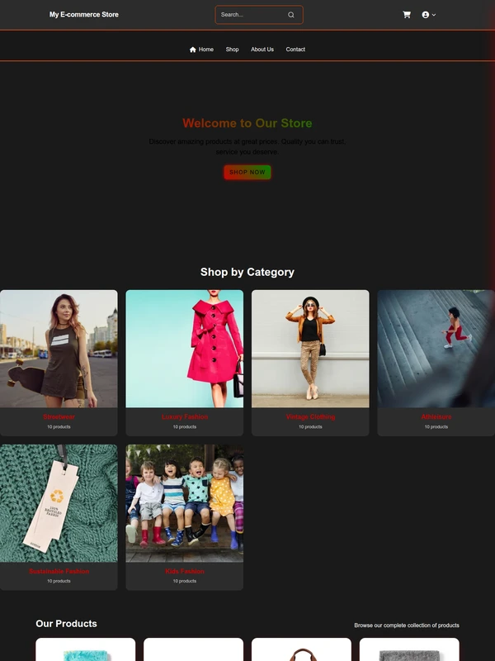The height and width of the screenshot is (661, 495).
Task: Click the My E-commerce Store logo text
Action: 84,14
